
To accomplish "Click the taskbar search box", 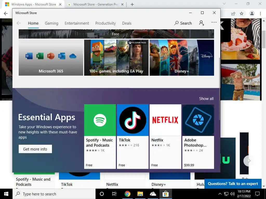I will coord(54,194).
